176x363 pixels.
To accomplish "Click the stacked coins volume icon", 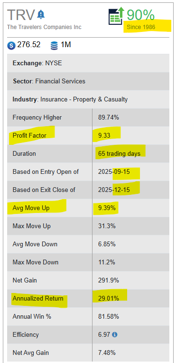I will tap(54, 45).
